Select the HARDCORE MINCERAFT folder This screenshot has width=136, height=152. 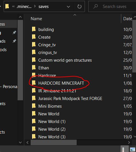point(61,83)
